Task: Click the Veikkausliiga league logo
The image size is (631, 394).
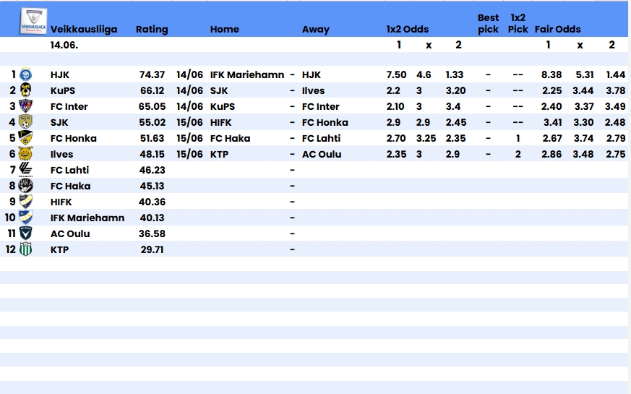Action: (33, 21)
